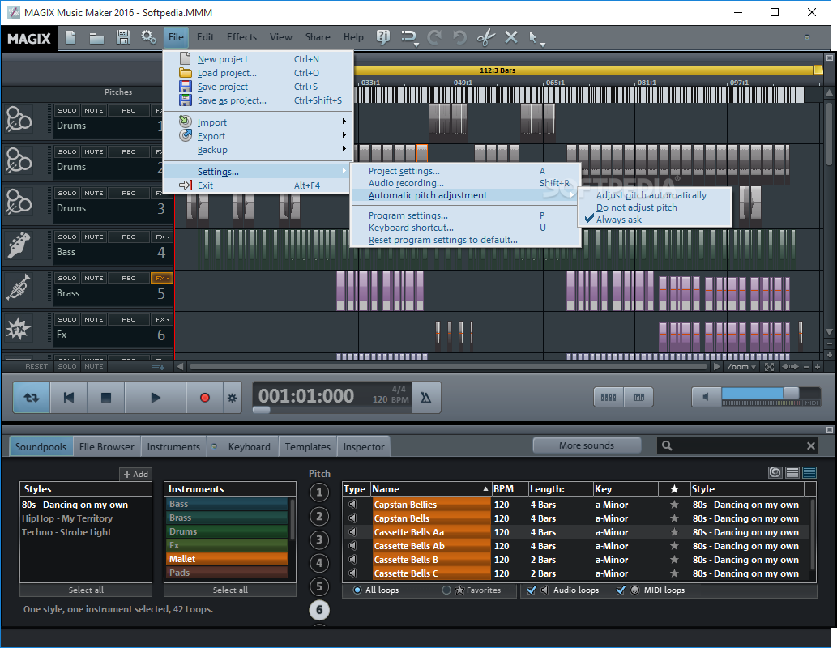The width and height of the screenshot is (837, 648).
Task: Preview the Capstan Bellies loop speaker icon
Action: [x=352, y=505]
